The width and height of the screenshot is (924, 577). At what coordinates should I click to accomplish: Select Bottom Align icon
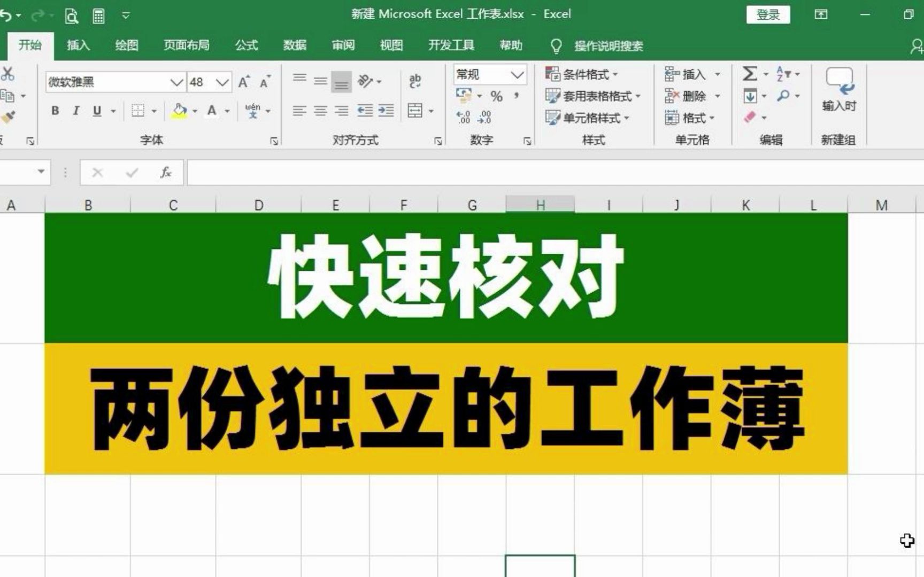(x=341, y=82)
